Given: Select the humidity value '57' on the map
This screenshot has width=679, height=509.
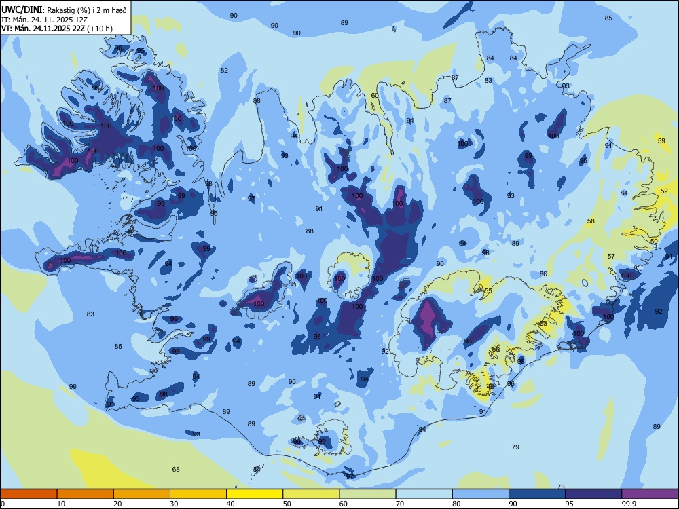Looking at the screenshot, I should point(611,257).
